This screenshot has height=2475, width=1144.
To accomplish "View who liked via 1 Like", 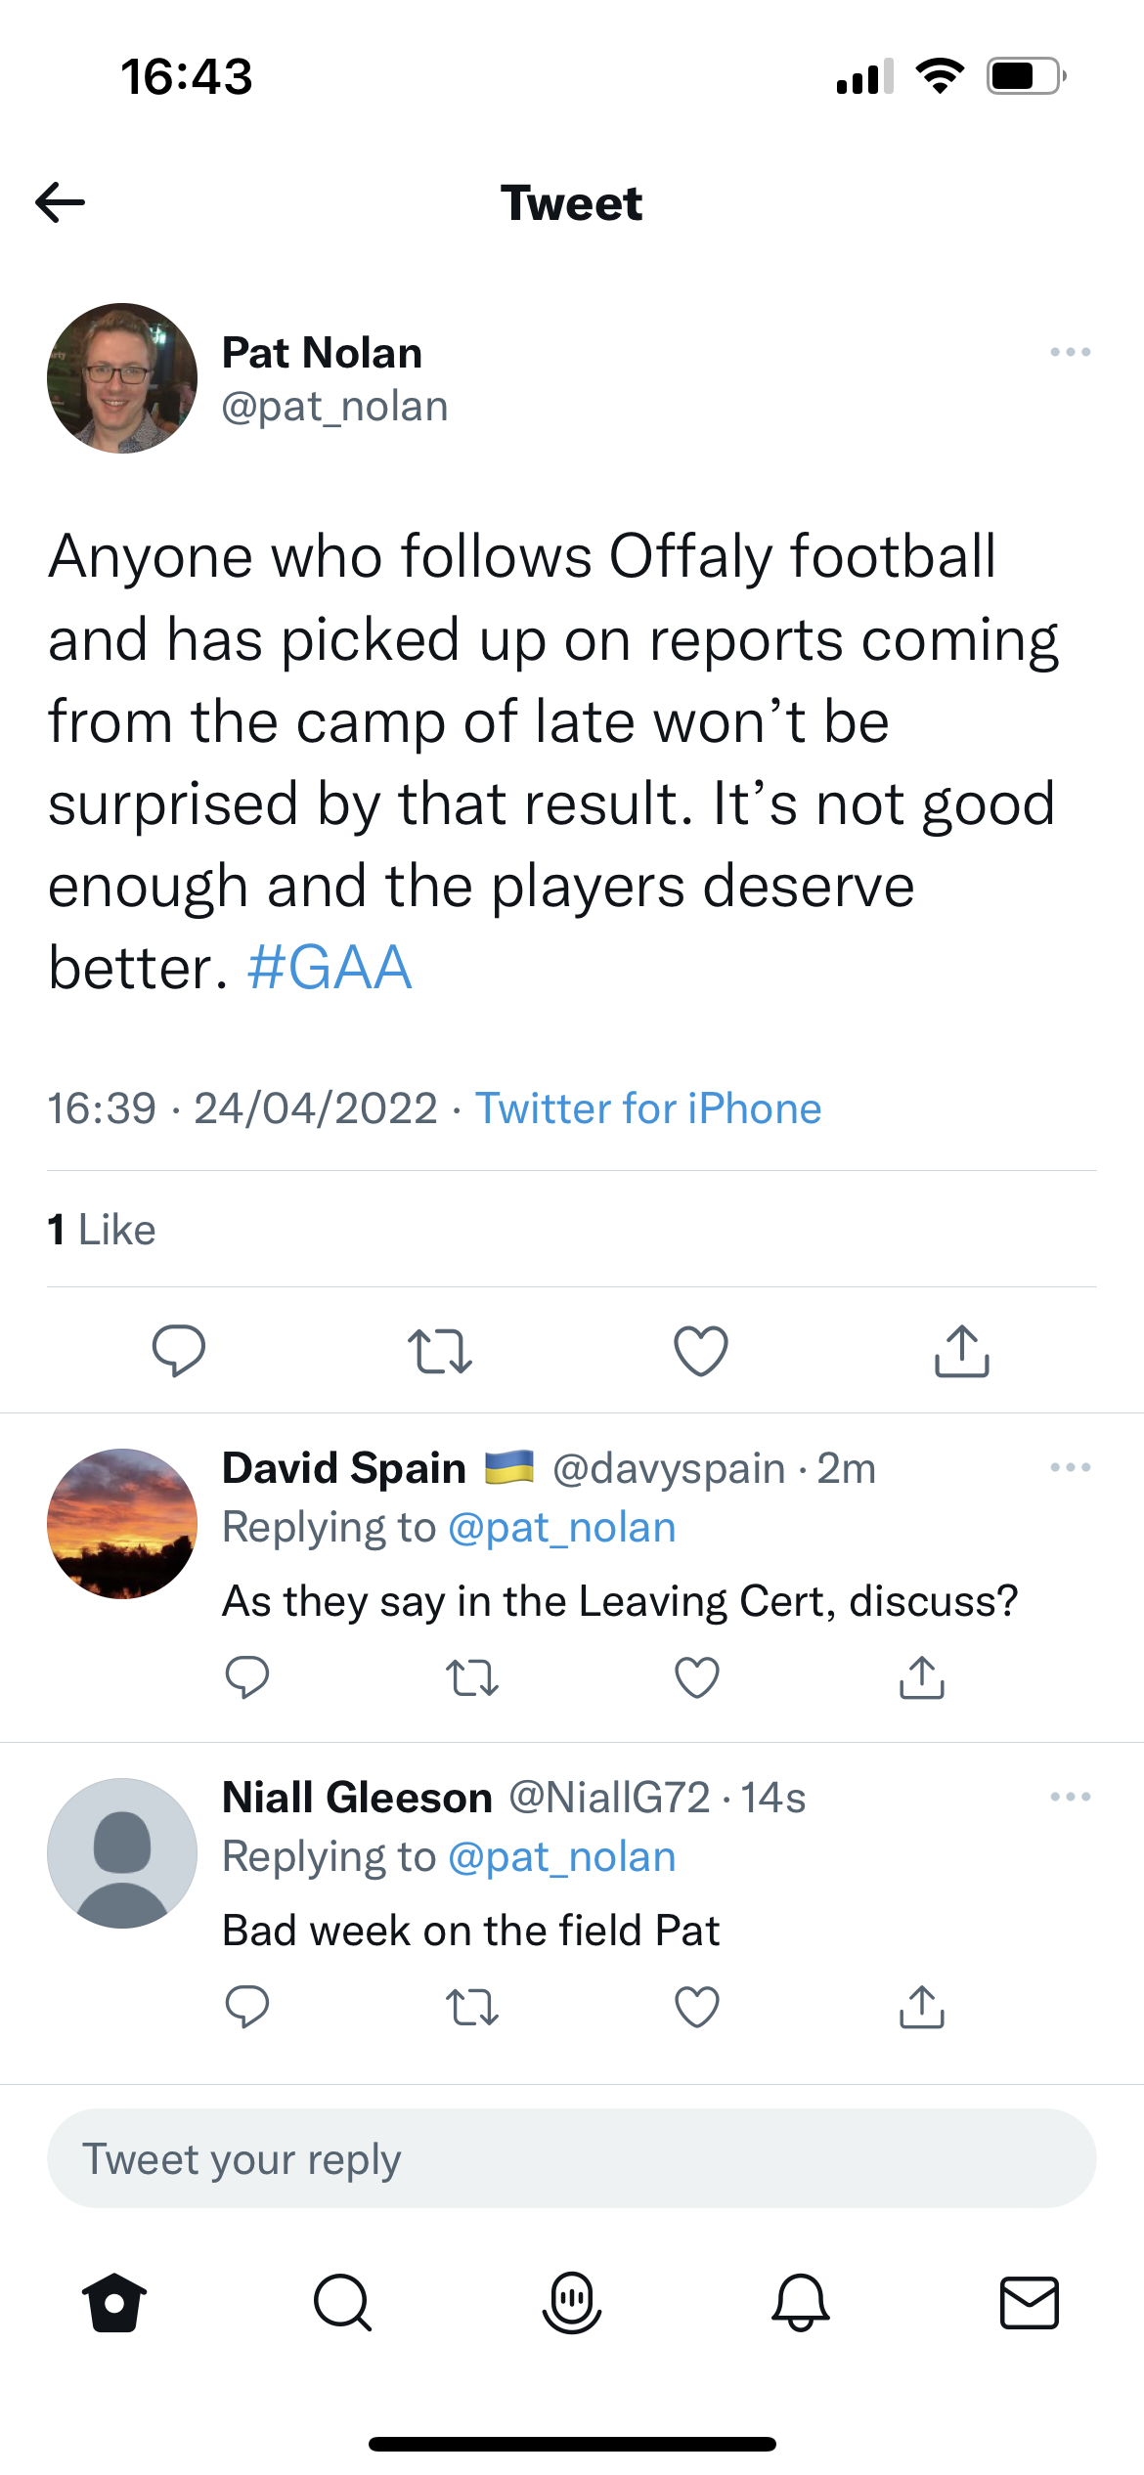I will pyautogui.click(x=102, y=1230).
